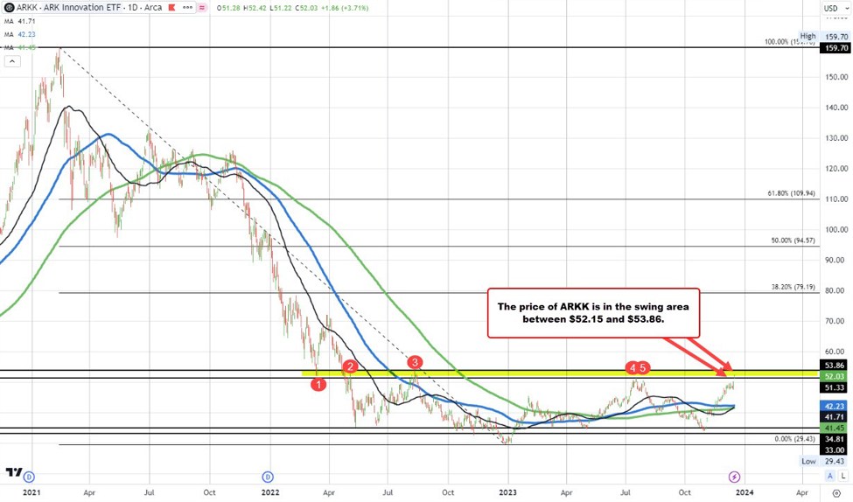
Task: Open the three-dots more menu in legend
Action: [189, 8]
